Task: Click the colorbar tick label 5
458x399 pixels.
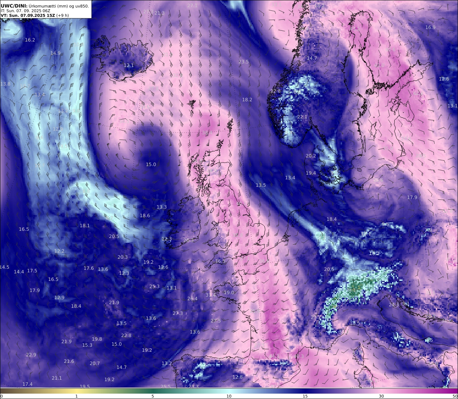Action: [x=153, y=396]
